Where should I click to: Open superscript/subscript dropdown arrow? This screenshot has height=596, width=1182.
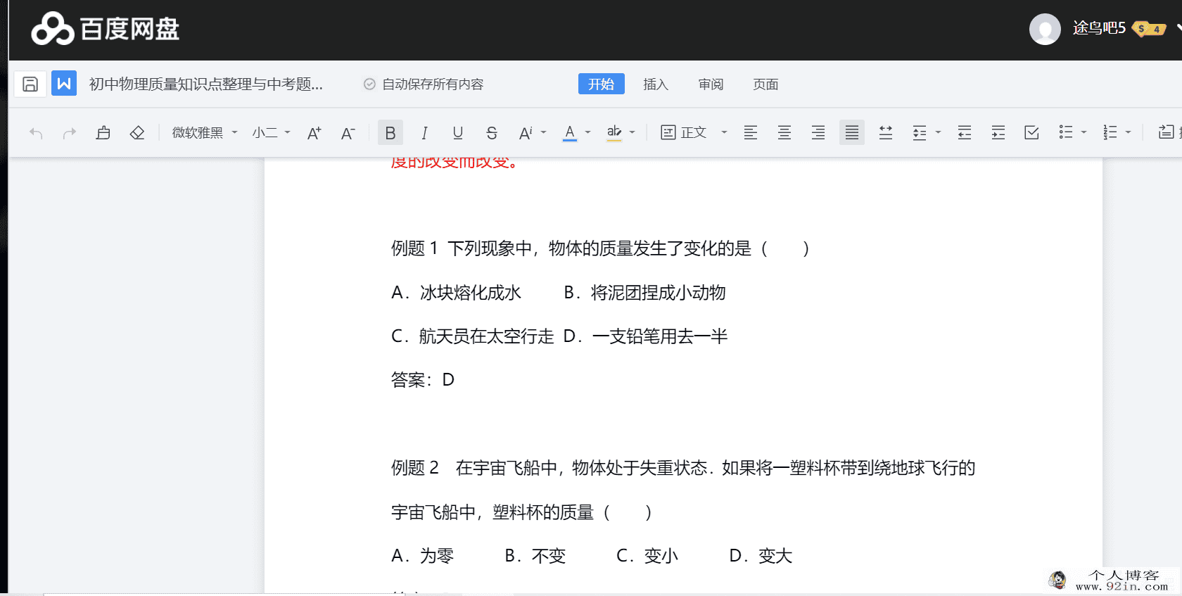(543, 132)
